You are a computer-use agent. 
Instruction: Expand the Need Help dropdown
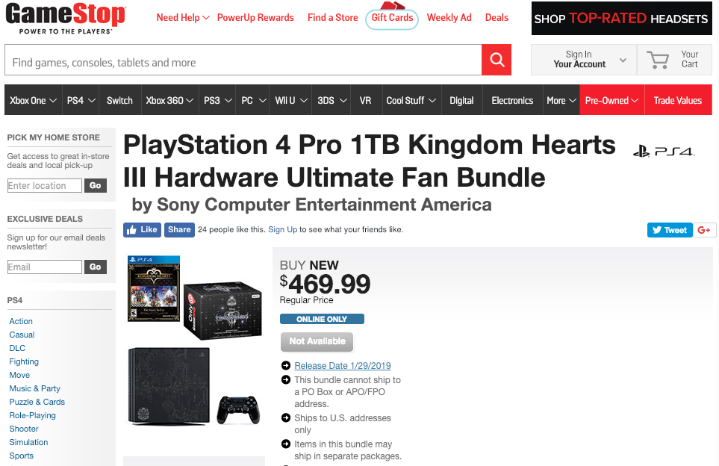(x=183, y=18)
